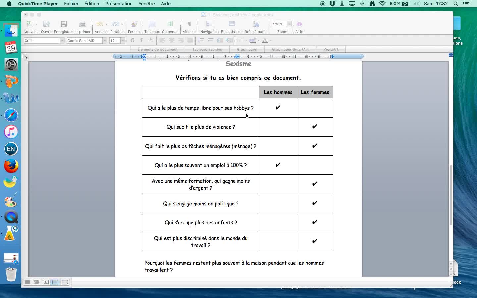Open the Présentation menu
This screenshot has height=298, width=477.
119,4
